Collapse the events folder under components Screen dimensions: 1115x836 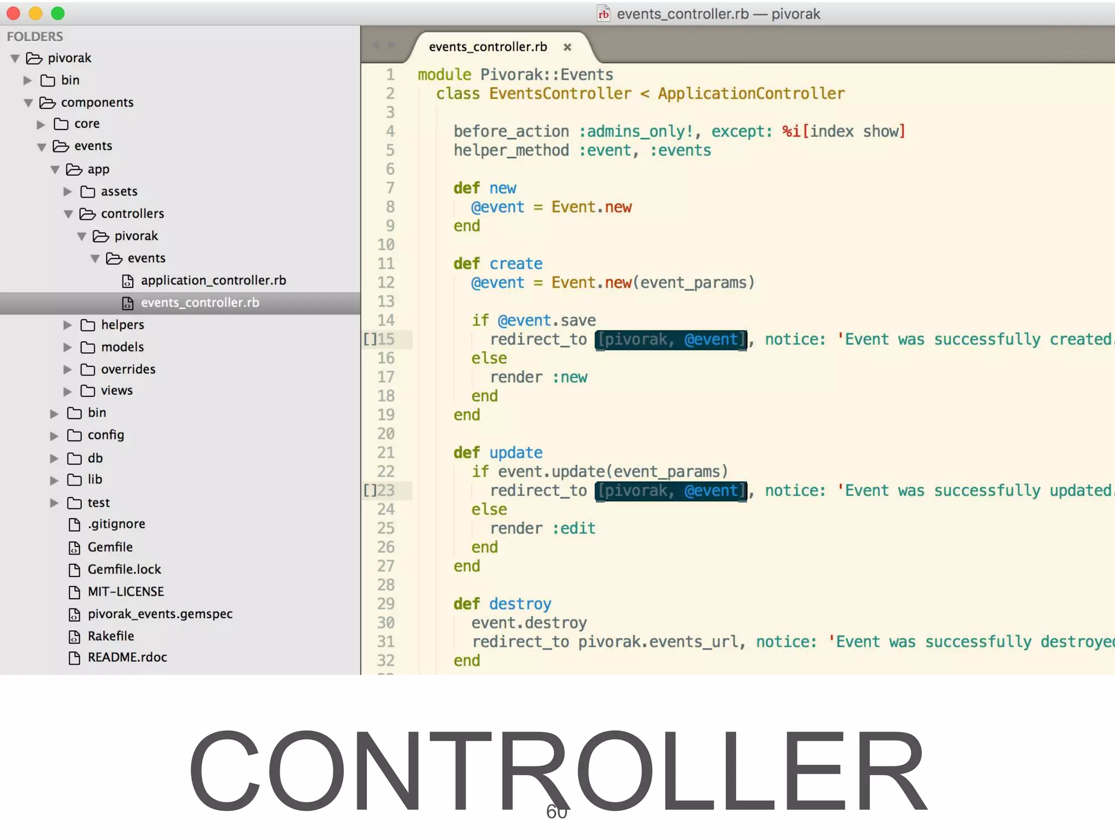(x=41, y=147)
